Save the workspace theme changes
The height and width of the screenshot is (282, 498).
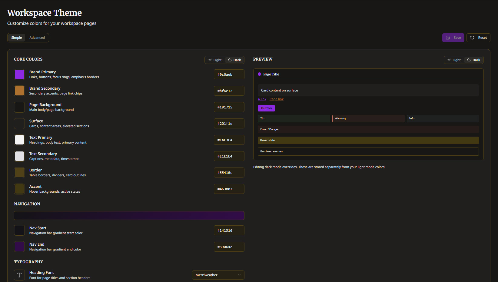(453, 38)
